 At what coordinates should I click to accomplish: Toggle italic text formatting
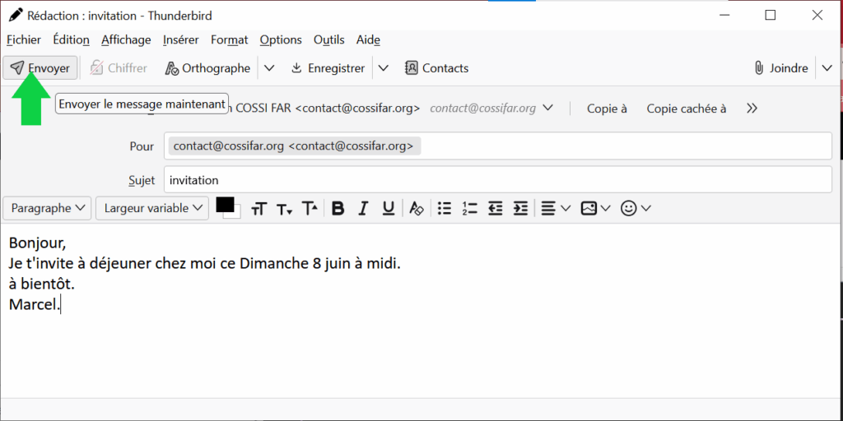pos(363,209)
